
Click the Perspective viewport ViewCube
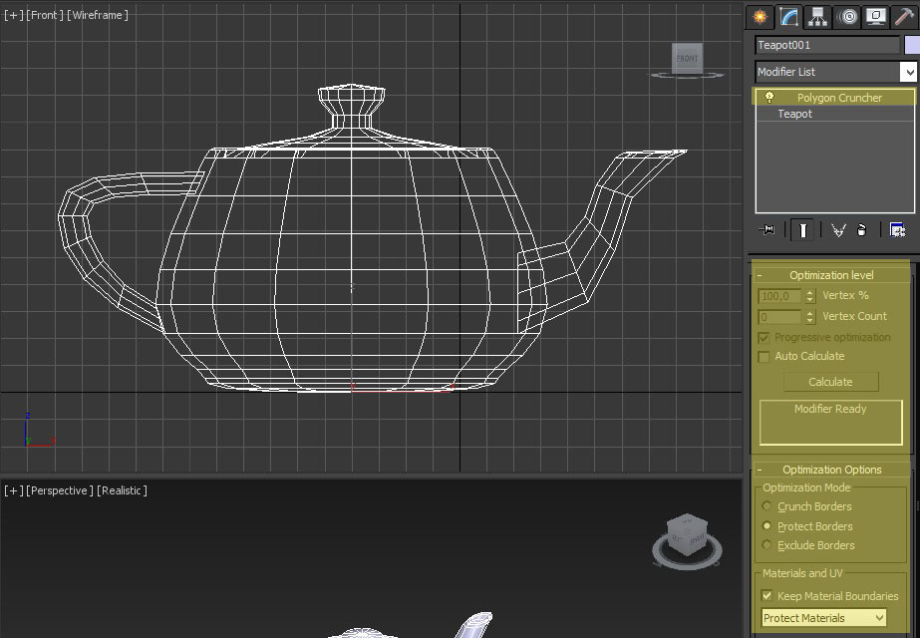point(687,534)
